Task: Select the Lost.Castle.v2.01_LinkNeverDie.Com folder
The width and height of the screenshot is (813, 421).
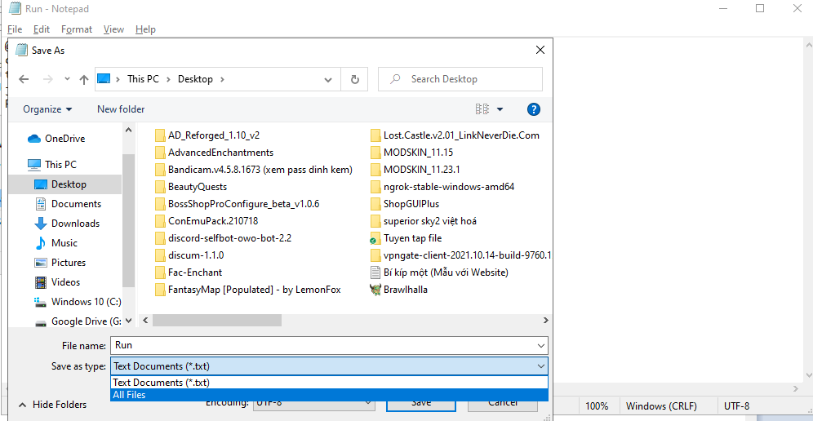Action: coord(455,135)
